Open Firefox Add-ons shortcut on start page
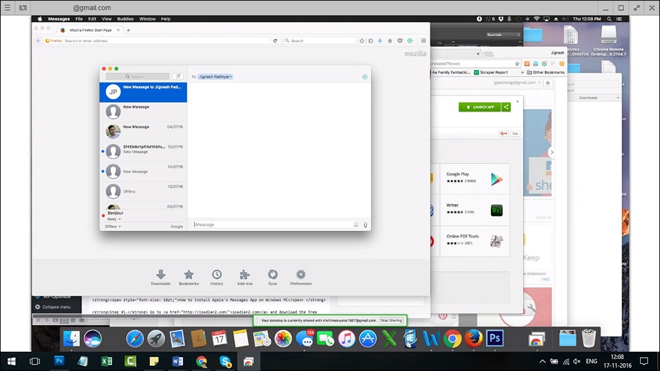This screenshot has height=371, width=660. 245,278
